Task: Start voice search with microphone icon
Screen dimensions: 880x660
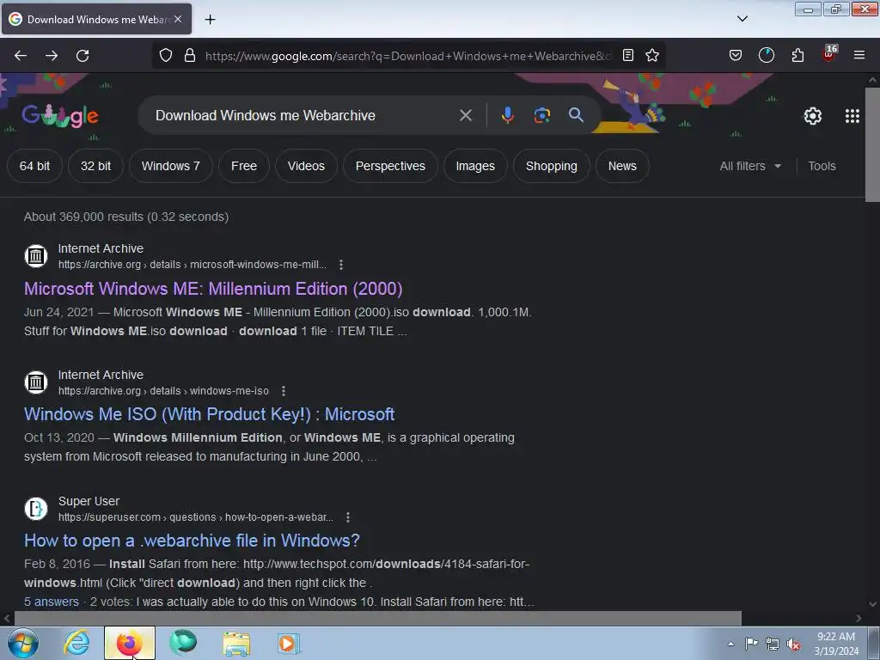Action: point(507,116)
